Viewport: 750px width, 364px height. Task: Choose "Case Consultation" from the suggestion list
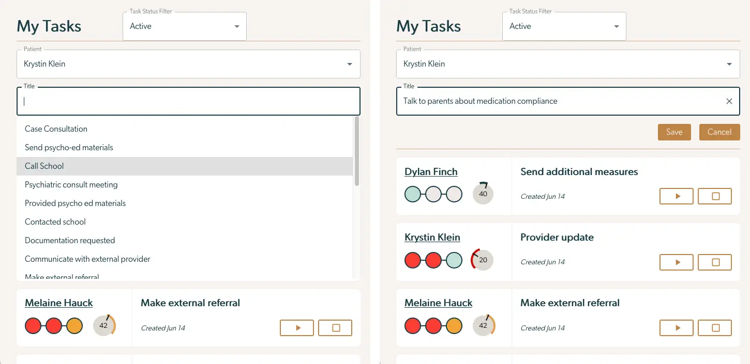point(55,129)
